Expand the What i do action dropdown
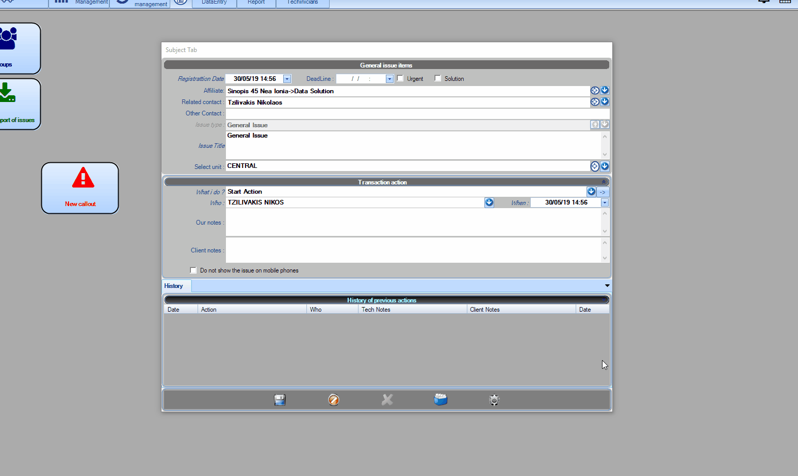 [591, 192]
